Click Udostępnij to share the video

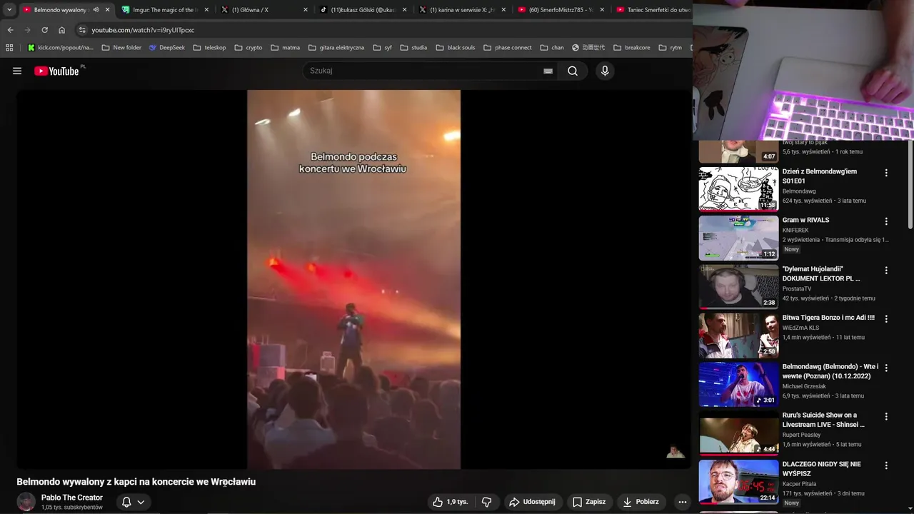[532, 502]
